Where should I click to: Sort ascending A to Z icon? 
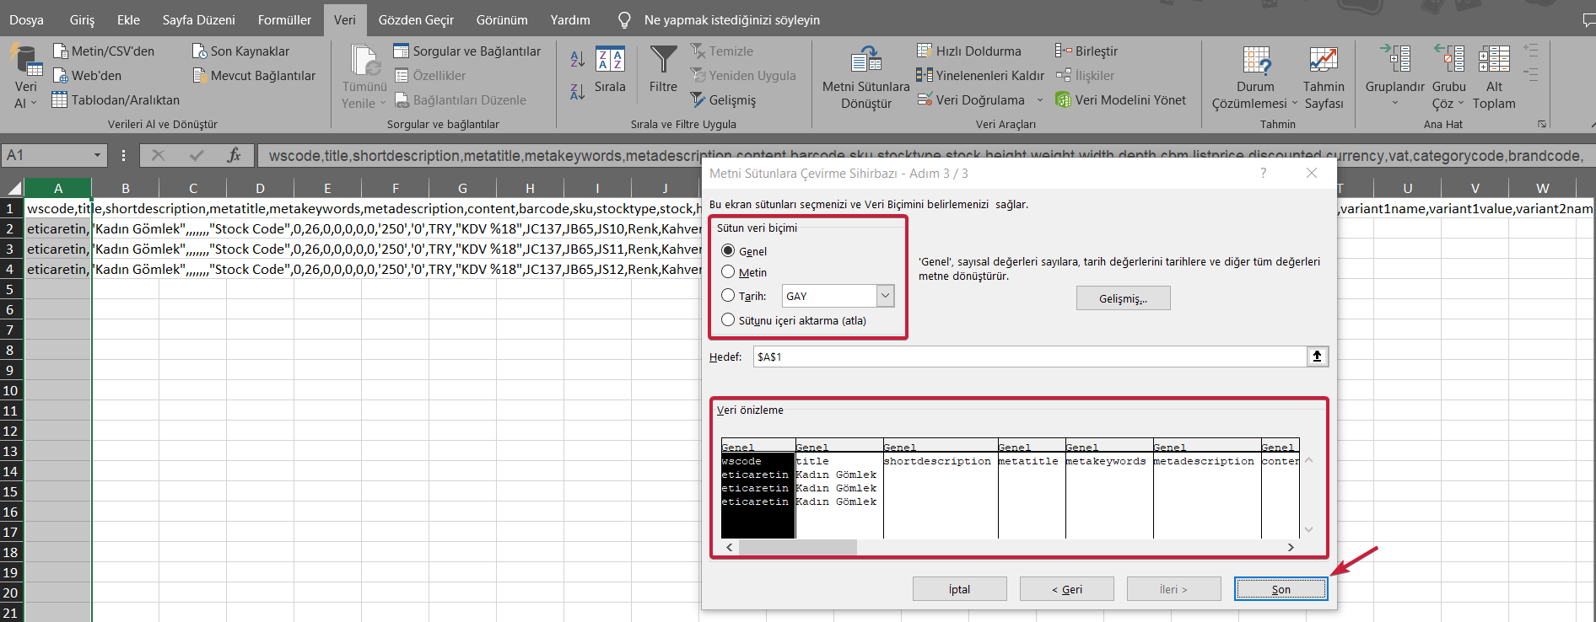(578, 59)
